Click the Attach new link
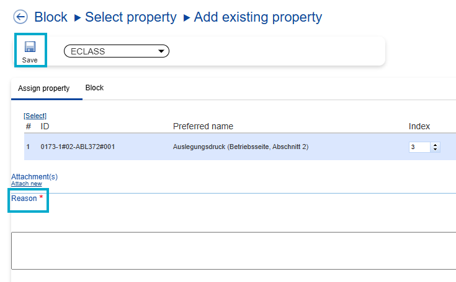 pos(27,184)
